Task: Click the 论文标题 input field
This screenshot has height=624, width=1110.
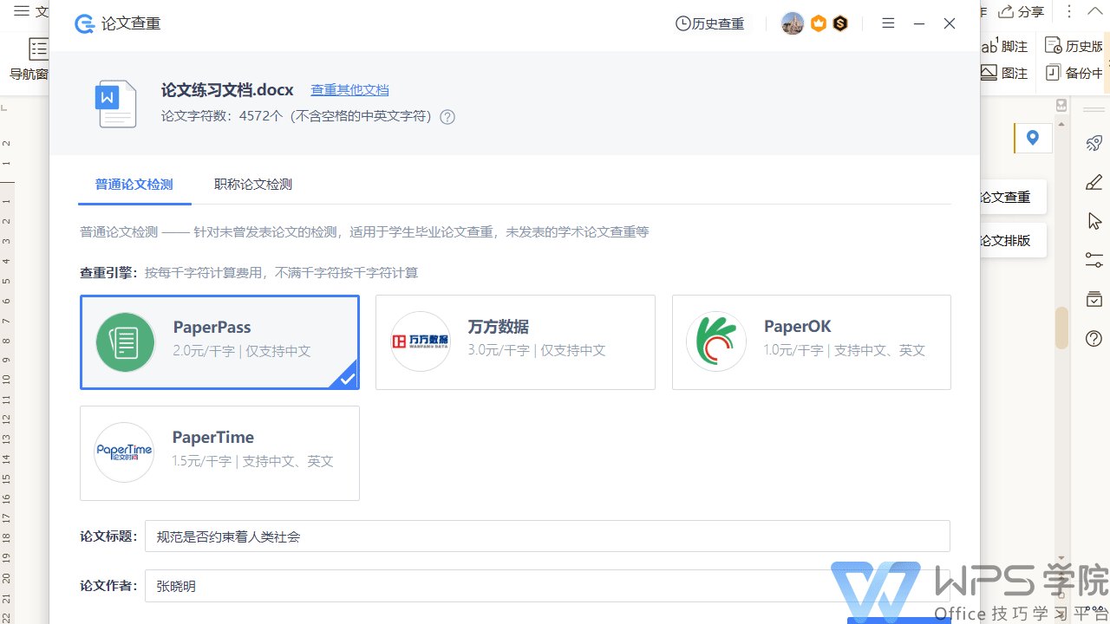Action: pyautogui.click(x=547, y=536)
